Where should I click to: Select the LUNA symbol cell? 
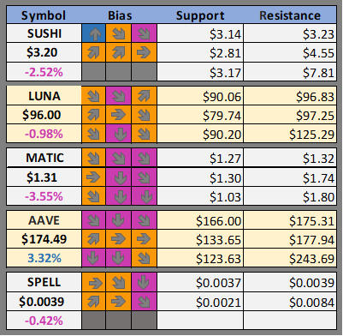pyautogui.click(x=44, y=96)
